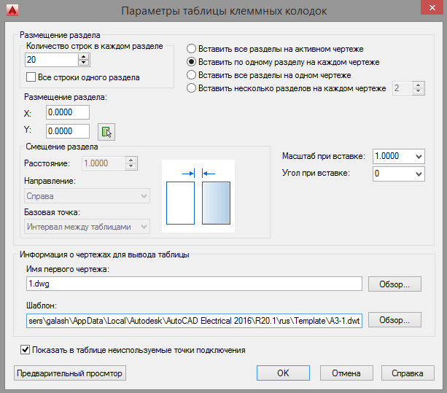
Task: Close the terminal strip table dialog
Action: [x=432, y=8]
